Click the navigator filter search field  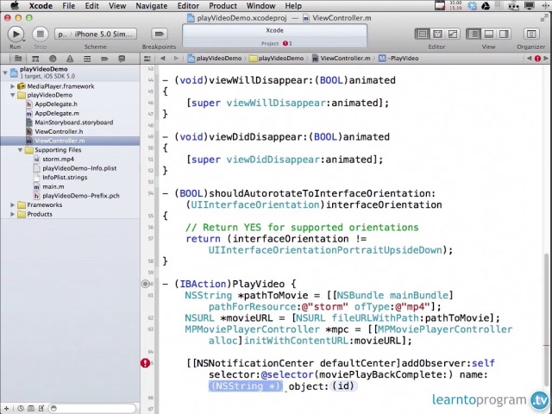coord(92,408)
